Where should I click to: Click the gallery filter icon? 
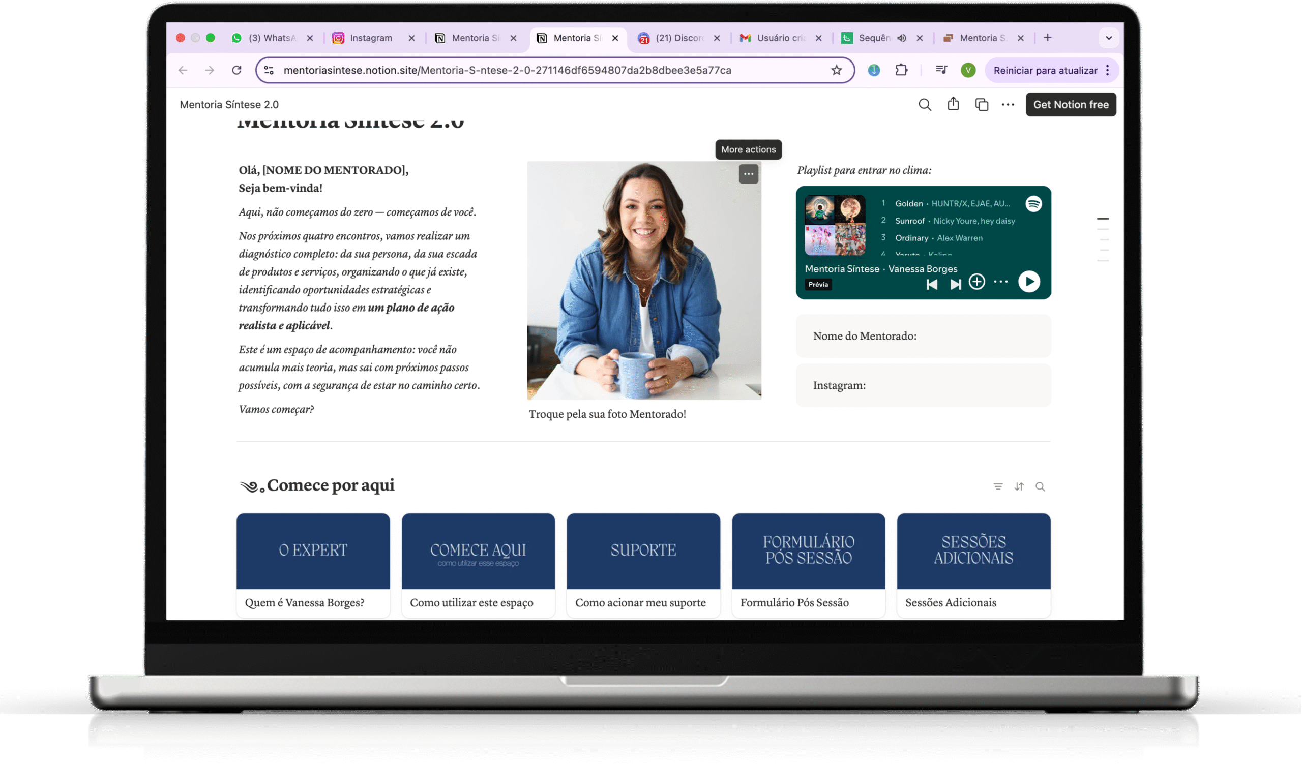(998, 487)
